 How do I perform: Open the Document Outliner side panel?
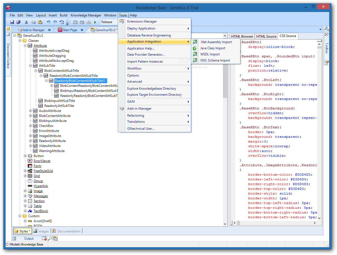[8, 56]
